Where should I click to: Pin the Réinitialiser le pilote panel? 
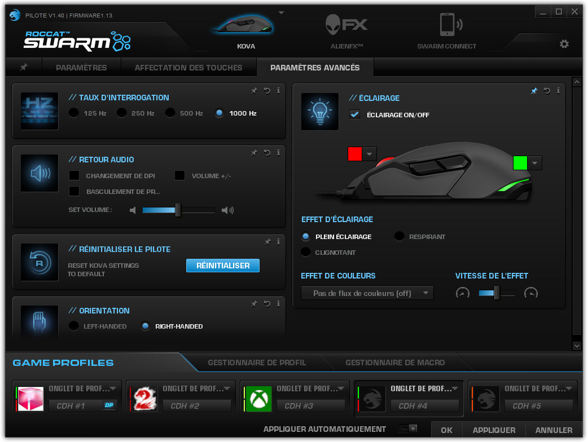coord(267,242)
